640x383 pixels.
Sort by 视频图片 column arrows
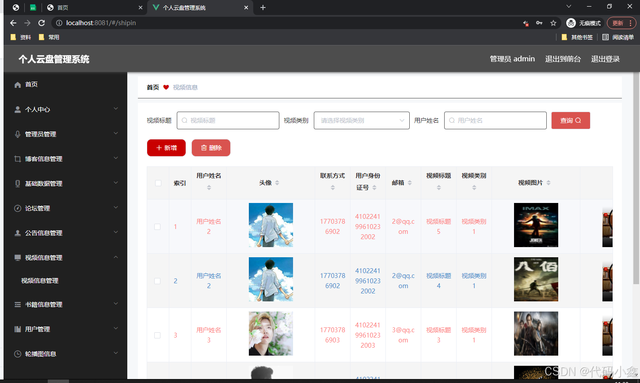549,183
